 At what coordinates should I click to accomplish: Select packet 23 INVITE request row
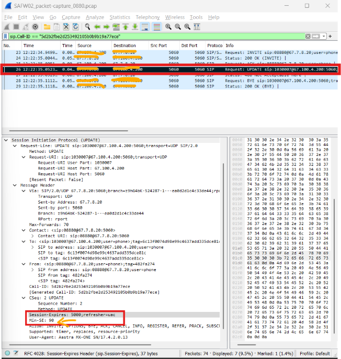(x=170, y=53)
